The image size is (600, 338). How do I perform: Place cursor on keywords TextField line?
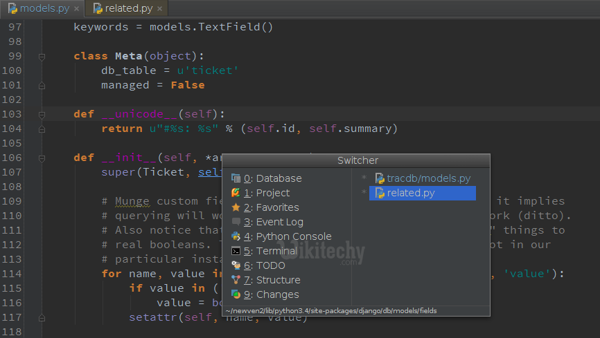(x=173, y=28)
